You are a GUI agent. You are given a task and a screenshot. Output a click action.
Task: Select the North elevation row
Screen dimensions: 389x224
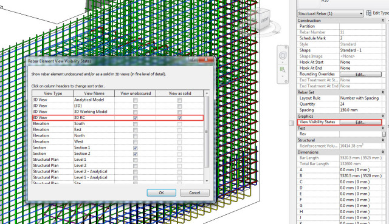[x=117, y=135]
